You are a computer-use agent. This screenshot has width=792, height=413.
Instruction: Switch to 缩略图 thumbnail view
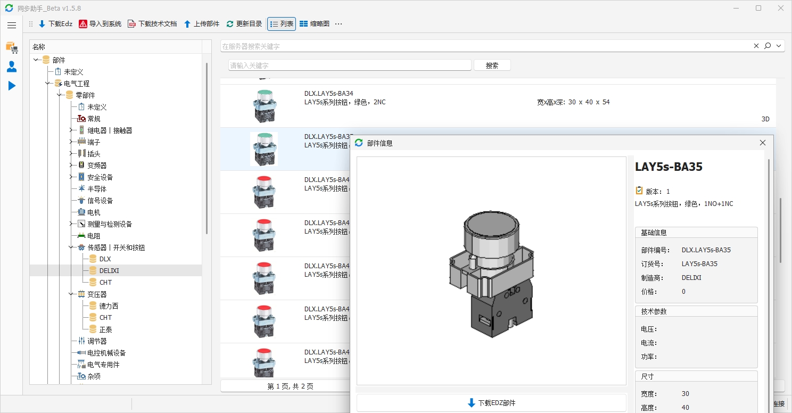315,24
